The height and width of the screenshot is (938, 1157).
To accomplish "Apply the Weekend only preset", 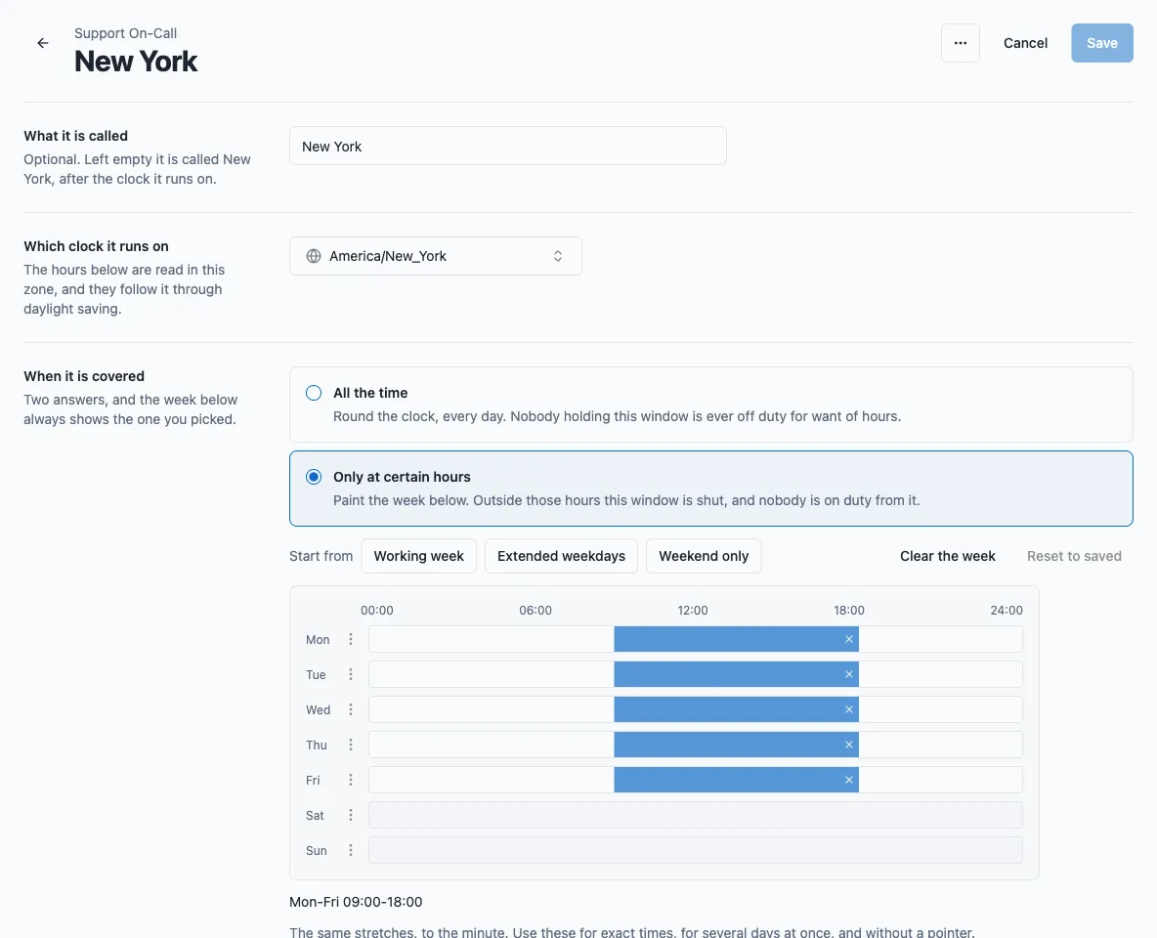I will coord(704,556).
